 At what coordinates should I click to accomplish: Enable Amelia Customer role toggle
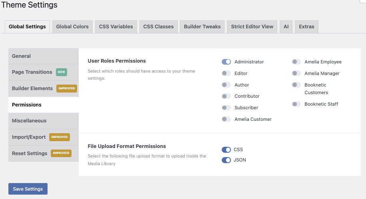[x=226, y=119]
